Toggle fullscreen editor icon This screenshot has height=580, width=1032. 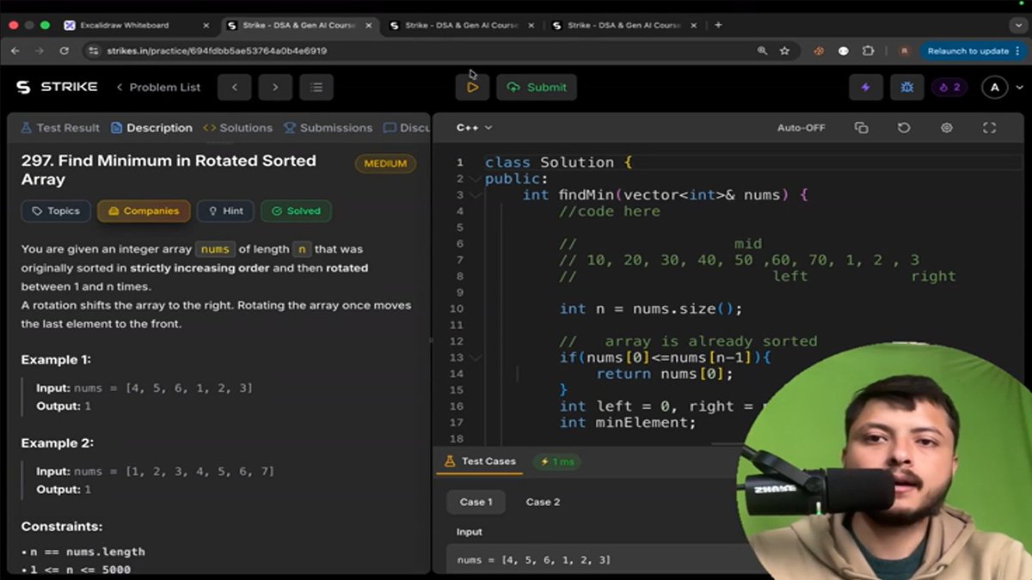(989, 127)
